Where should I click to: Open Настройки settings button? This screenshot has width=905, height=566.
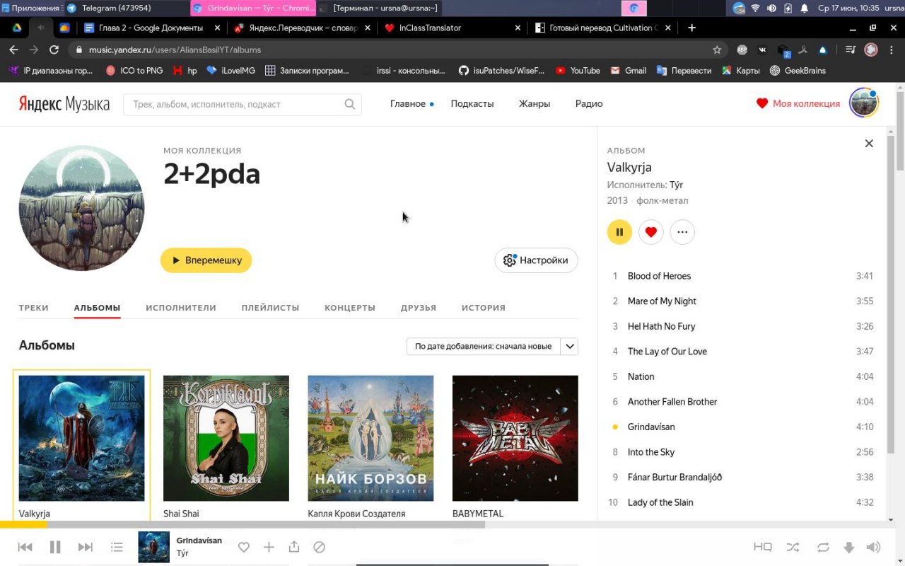[x=537, y=260]
